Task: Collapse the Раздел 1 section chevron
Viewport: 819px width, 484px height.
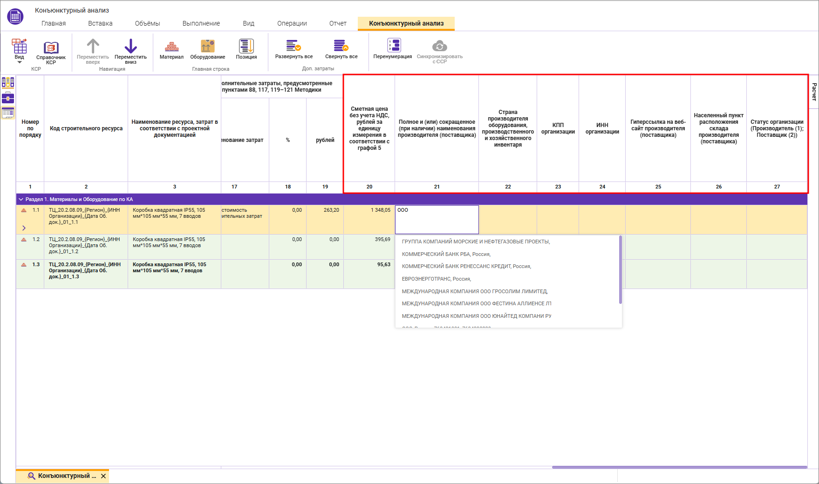Action: coord(21,199)
